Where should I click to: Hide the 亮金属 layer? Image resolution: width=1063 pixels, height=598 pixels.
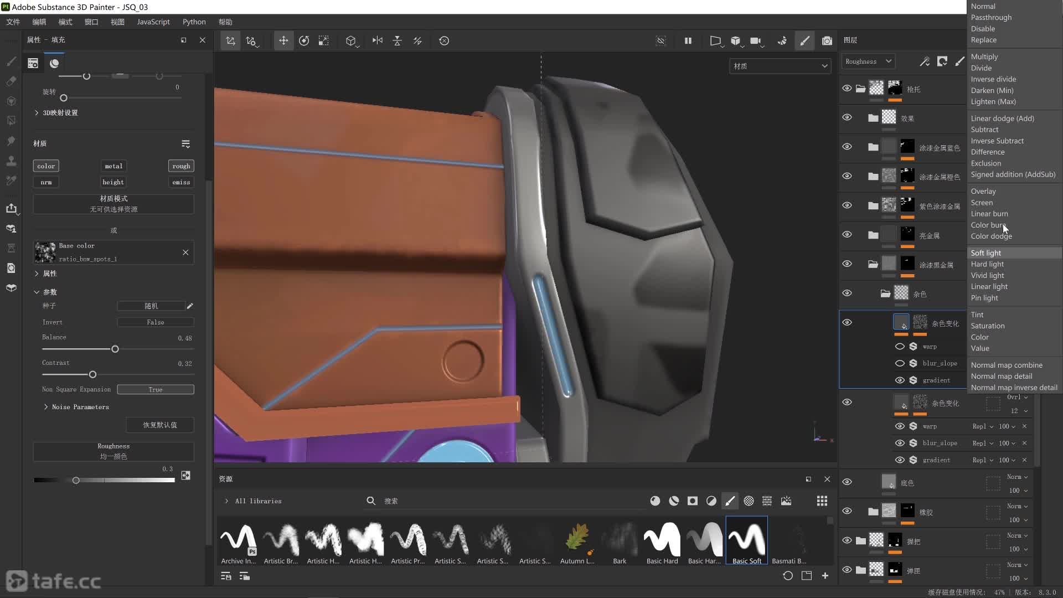[x=847, y=234]
